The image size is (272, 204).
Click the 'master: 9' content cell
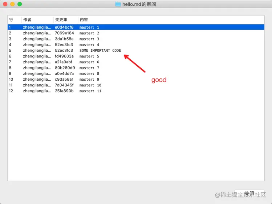[89, 80]
